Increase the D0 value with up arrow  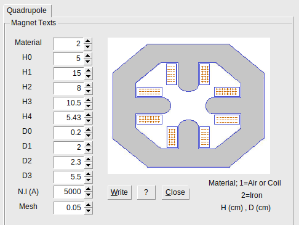pos(88,129)
